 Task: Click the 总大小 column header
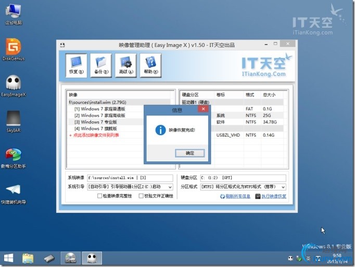272,95
